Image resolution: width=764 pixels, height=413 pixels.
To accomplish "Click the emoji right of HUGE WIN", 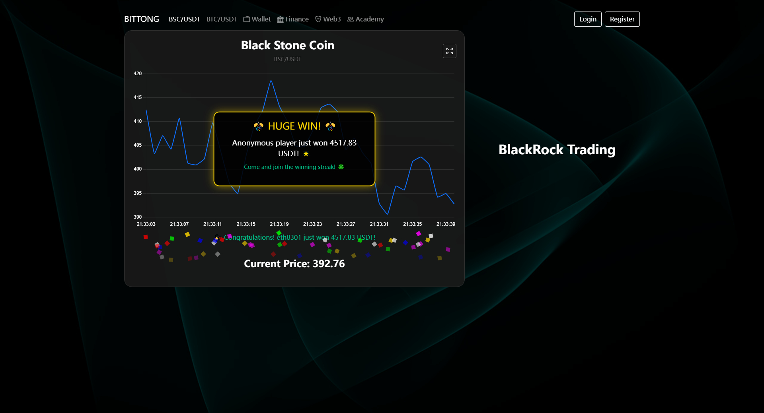I will 330,126.
